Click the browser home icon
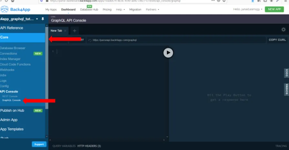 (13, 1)
